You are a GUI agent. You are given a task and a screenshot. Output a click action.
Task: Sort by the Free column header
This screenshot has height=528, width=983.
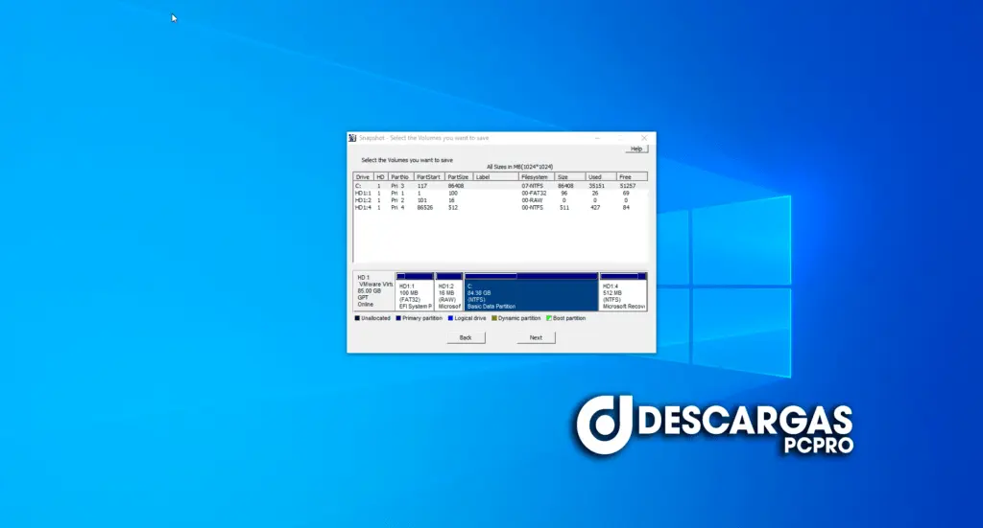pos(632,177)
